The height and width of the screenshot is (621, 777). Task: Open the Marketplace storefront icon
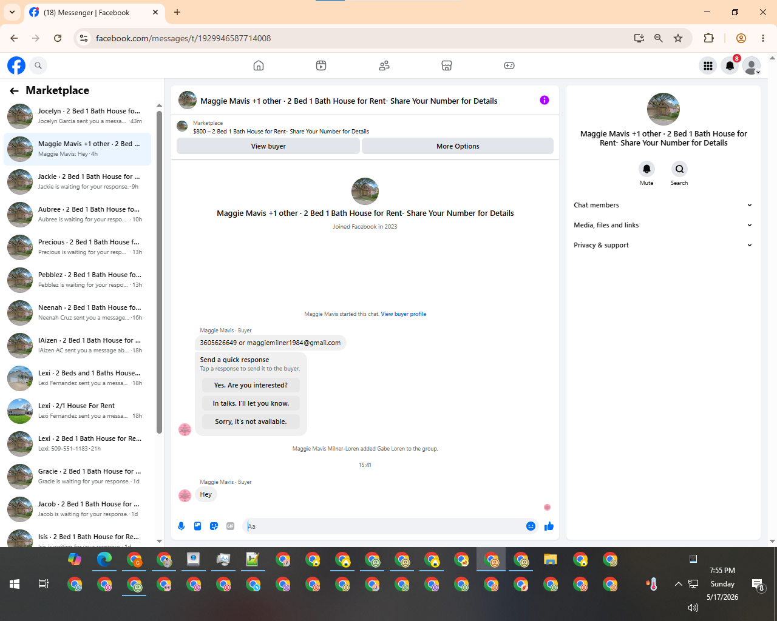click(447, 65)
